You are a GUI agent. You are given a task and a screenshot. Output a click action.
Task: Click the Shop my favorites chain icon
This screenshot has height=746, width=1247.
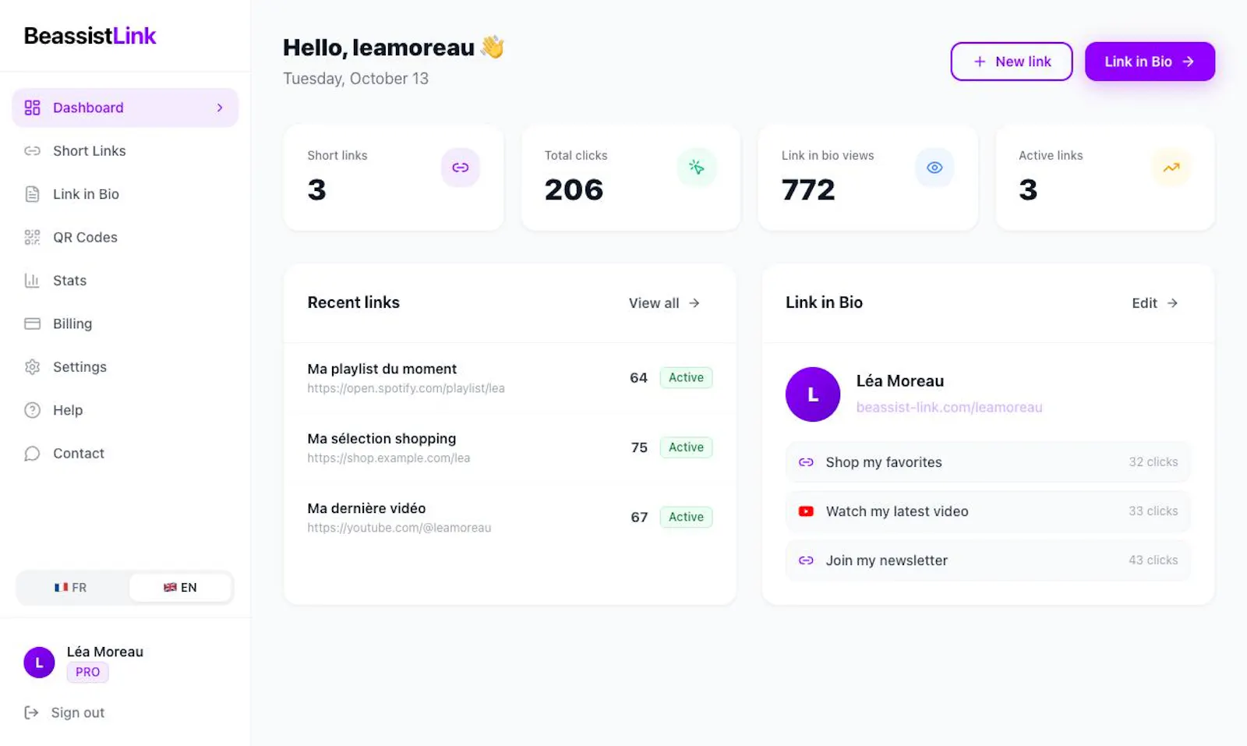click(806, 462)
